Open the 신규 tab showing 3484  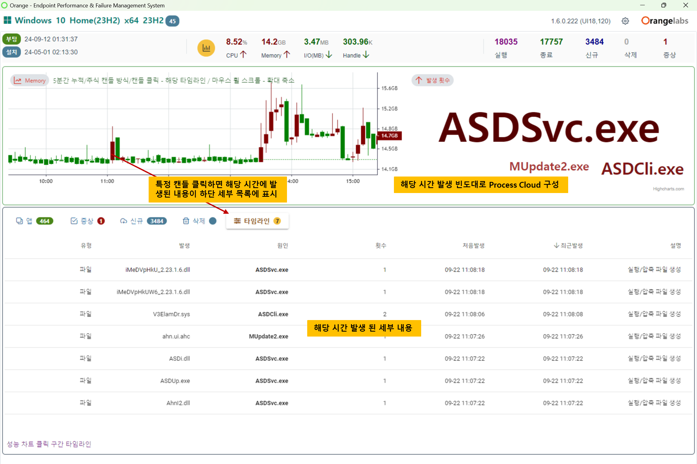click(x=143, y=221)
